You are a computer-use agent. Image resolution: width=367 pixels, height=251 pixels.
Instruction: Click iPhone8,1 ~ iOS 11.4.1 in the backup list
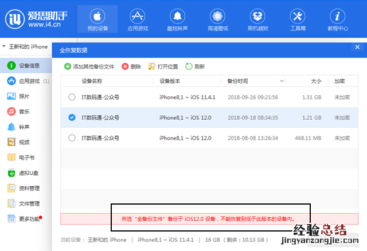(x=188, y=97)
